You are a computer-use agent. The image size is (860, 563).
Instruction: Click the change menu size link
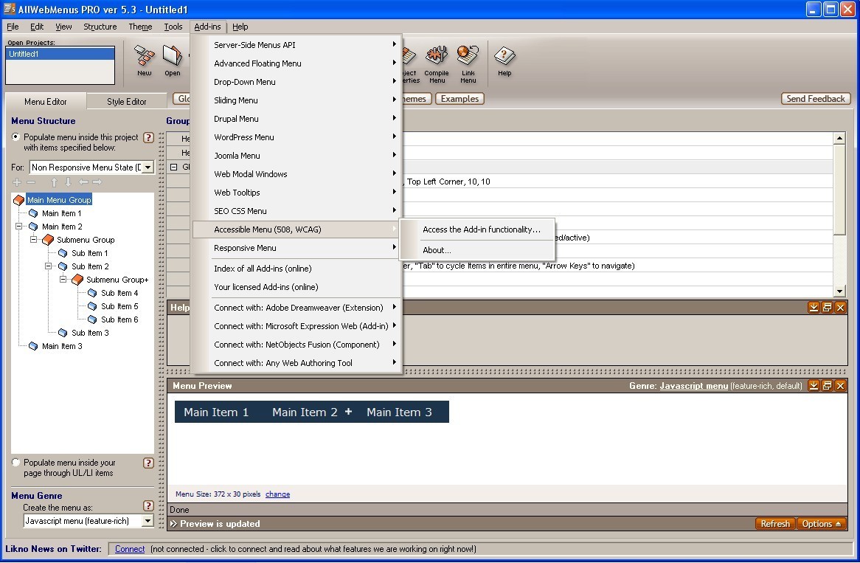pos(277,494)
